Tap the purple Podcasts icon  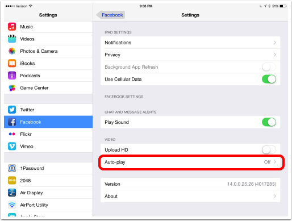12,76
